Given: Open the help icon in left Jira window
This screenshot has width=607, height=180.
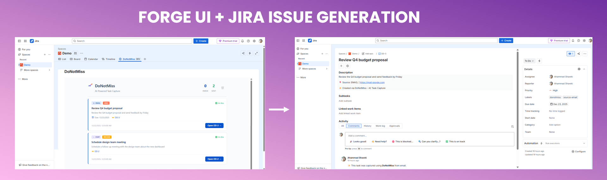Looking at the screenshot, I should tap(248, 41).
